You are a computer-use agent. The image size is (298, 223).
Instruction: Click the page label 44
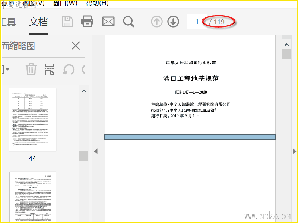32,158
